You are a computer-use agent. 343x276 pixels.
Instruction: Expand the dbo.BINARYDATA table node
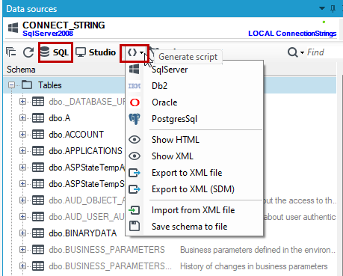coord(22,233)
